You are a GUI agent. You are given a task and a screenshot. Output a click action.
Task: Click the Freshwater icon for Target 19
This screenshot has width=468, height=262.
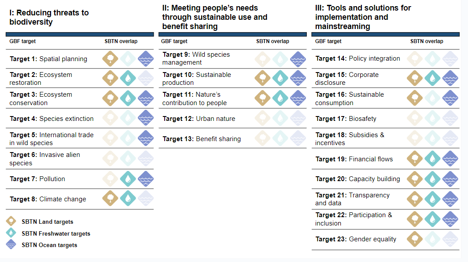pos(433,159)
